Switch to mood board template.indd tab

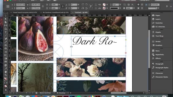coord(25,12)
